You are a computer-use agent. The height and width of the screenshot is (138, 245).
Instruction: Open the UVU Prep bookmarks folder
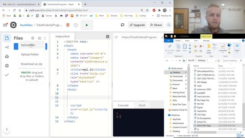tap(127, 16)
